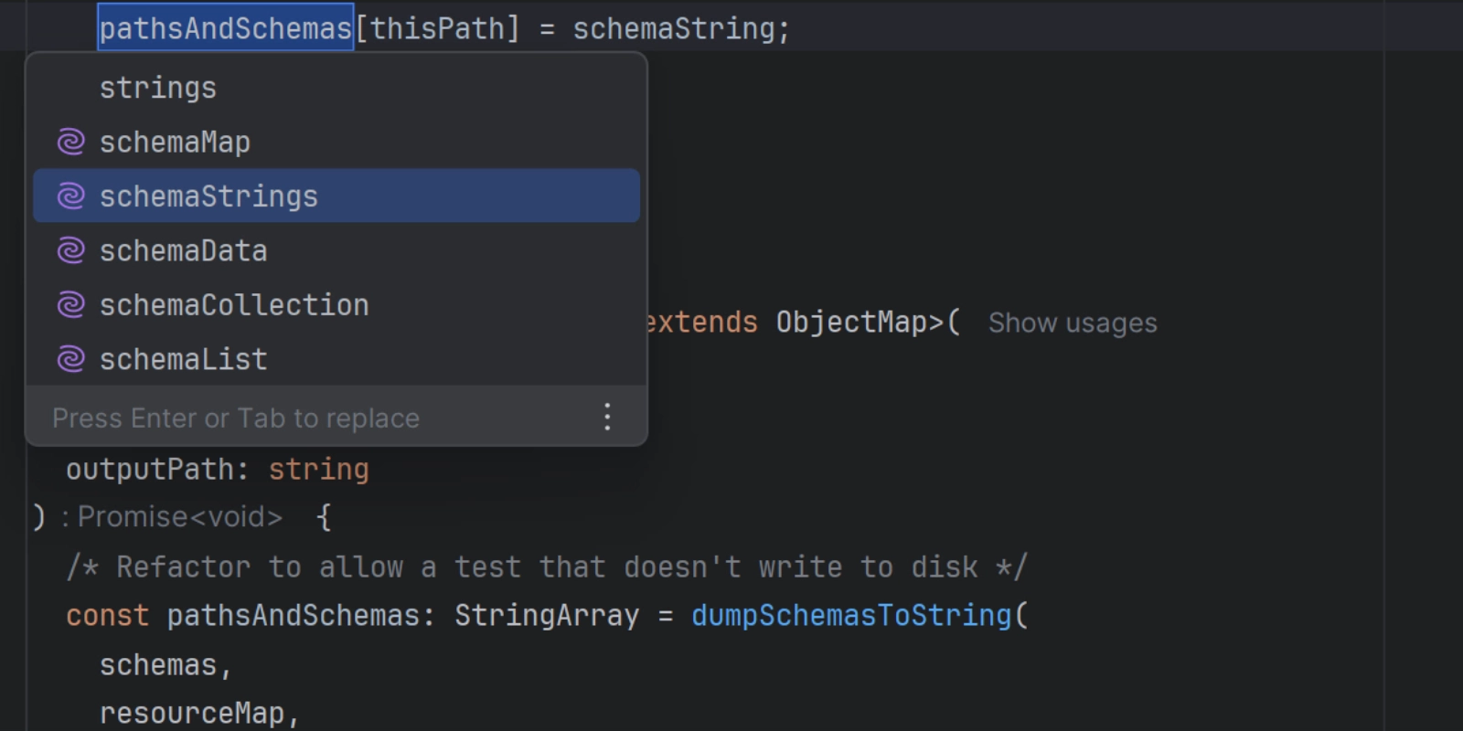Click the 'const' keyword before pathsAndSchemas
This screenshot has width=1463, height=731.
point(107,615)
